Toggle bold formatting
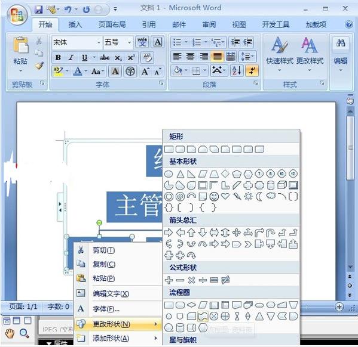Screen dimensions: 358x347 click(58, 57)
